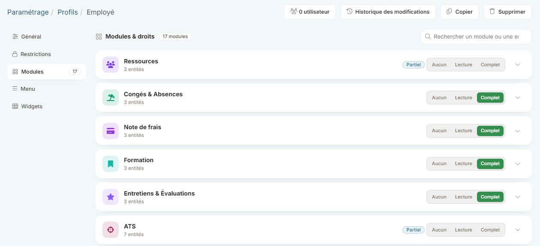Click the trash icon in Supprimer button
Viewport: 540px width, 246px height.
point(492,12)
